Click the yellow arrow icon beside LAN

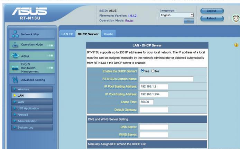point(15,96)
